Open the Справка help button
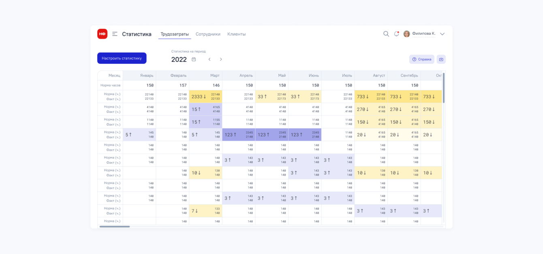The height and width of the screenshot is (254, 543). [422, 59]
